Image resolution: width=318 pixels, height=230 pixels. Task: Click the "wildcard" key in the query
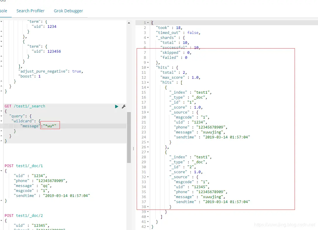click(x=22, y=121)
